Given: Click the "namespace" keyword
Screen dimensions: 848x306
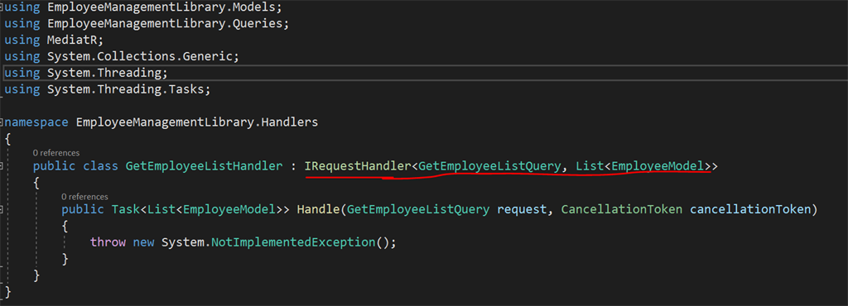Looking at the screenshot, I should click(x=36, y=122).
